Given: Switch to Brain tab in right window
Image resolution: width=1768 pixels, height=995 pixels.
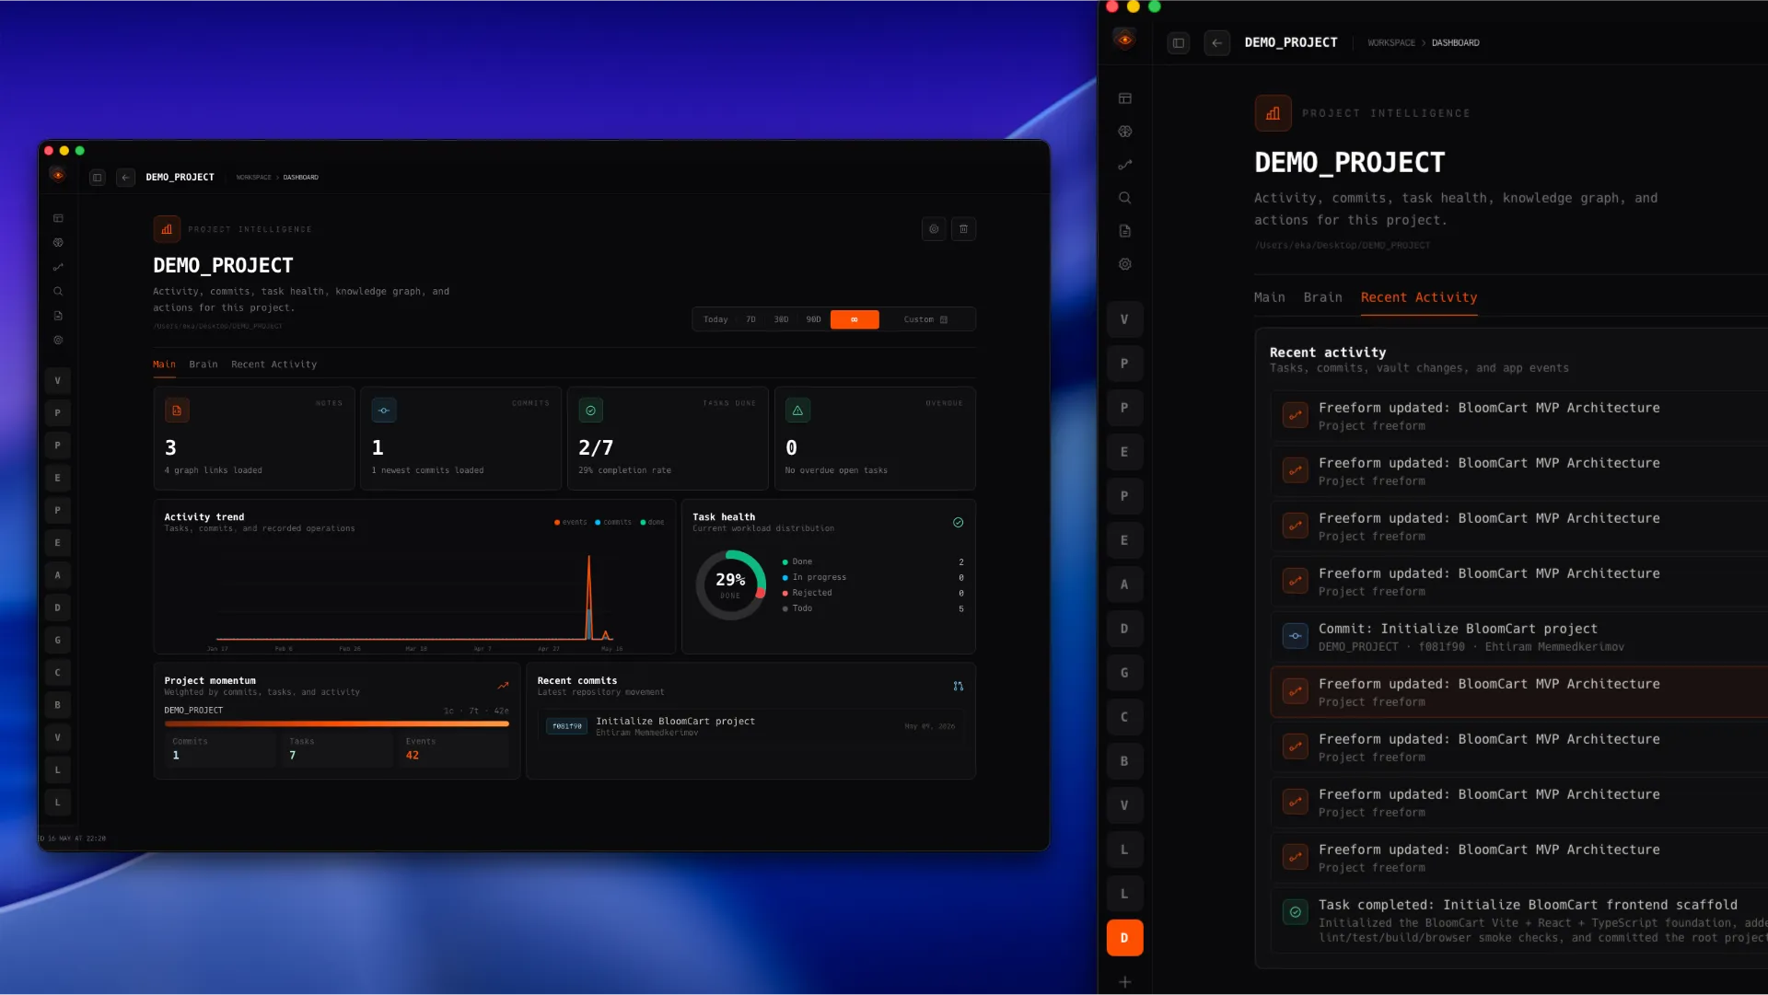Looking at the screenshot, I should coord(1322,297).
